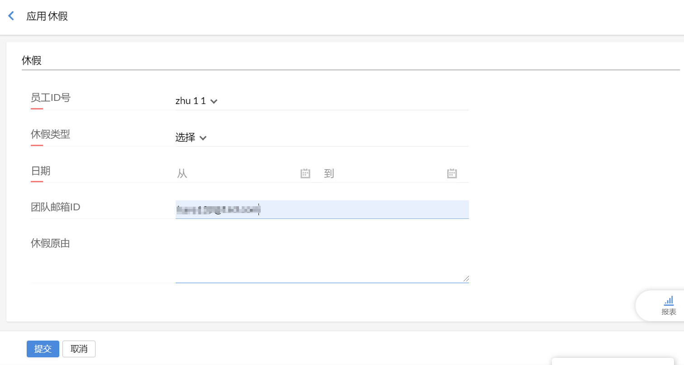Open the 报表 reports chart icon
This screenshot has height=365, width=684.
[x=669, y=300]
